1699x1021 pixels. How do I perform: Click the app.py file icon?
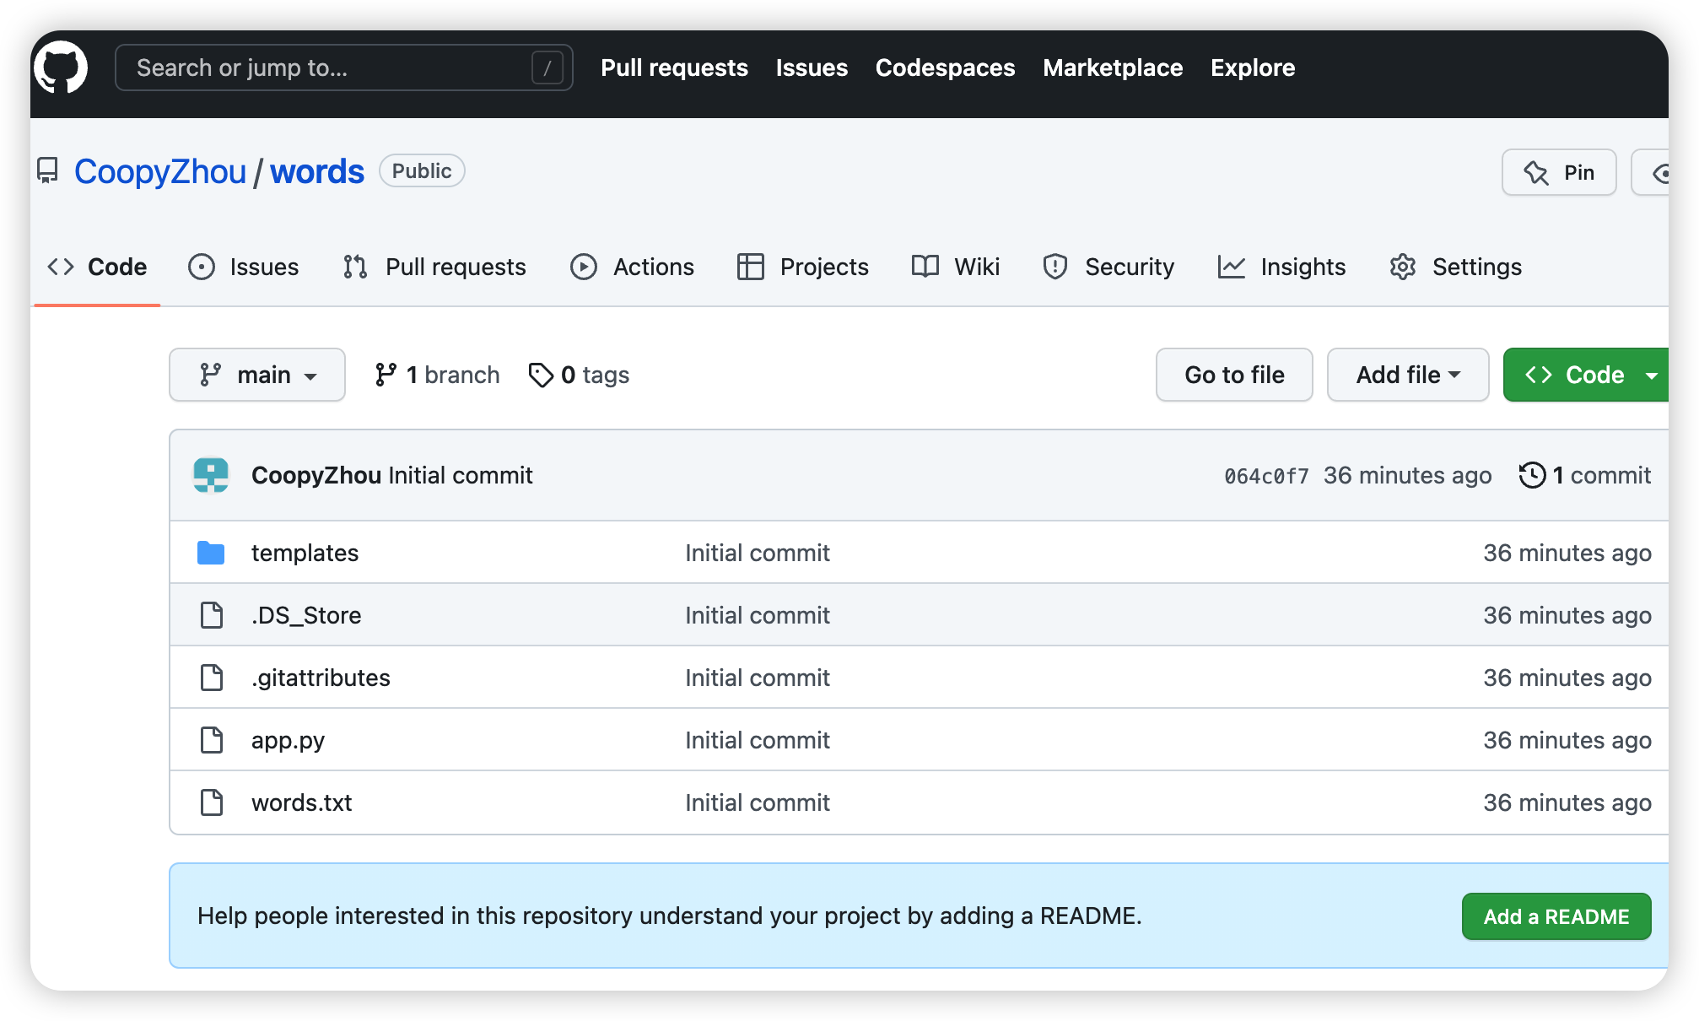211,740
